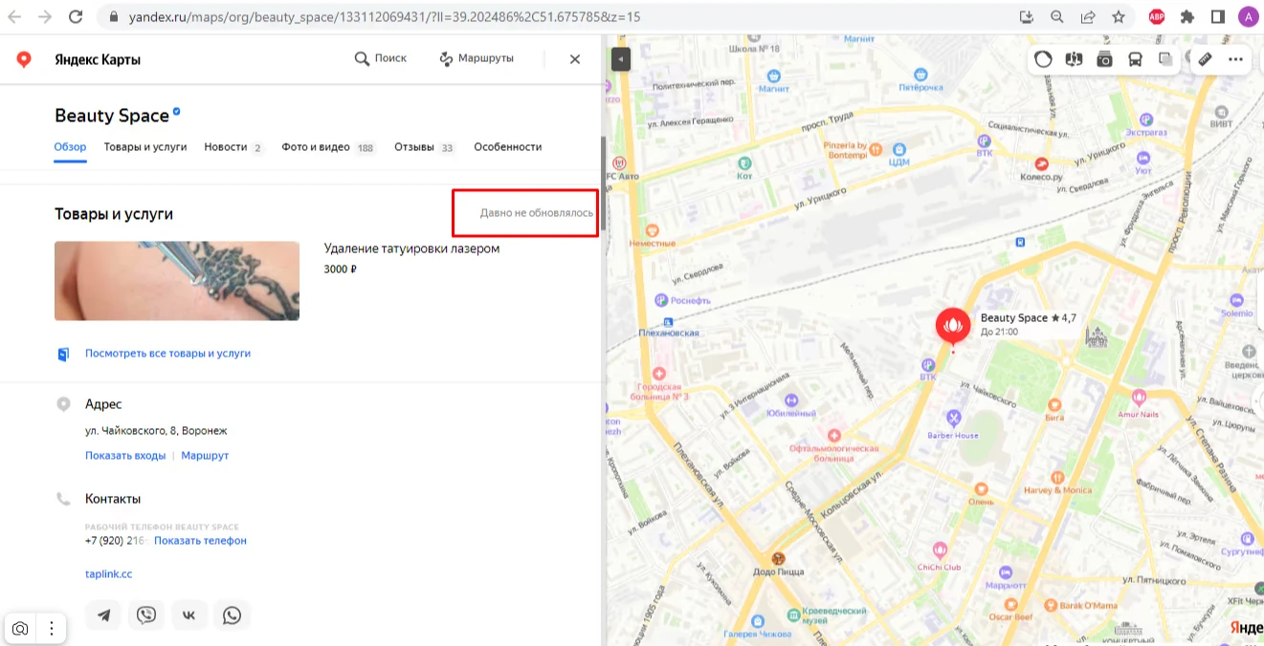Click Посмотреть все товары и услуги link
This screenshot has height=646, width=1264.
coord(167,354)
